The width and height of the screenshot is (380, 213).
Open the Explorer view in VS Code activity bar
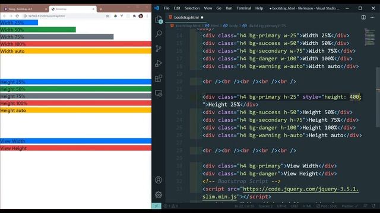point(159,20)
